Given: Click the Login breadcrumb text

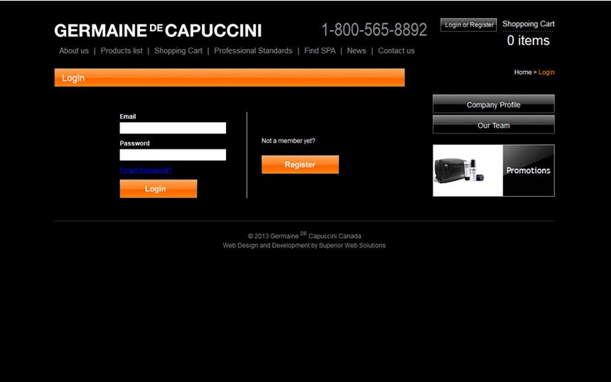Looking at the screenshot, I should (546, 72).
